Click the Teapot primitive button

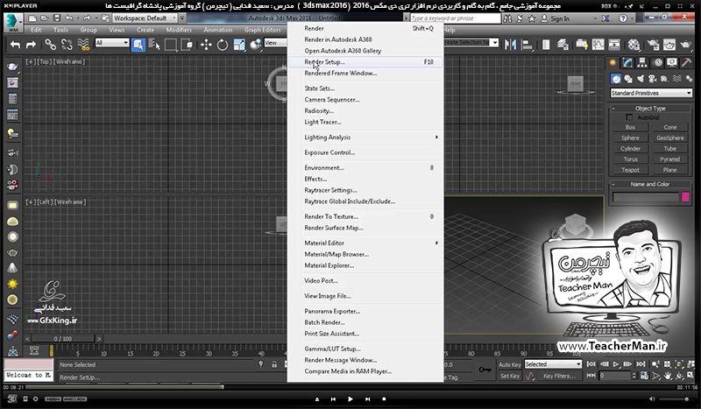pyautogui.click(x=630, y=170)
